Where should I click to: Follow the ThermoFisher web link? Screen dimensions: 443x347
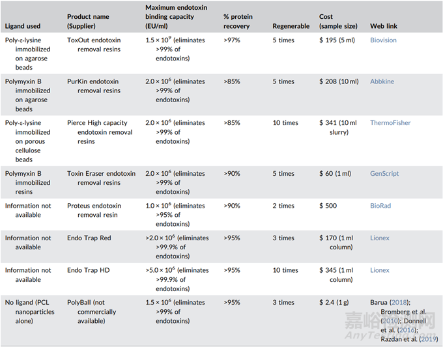coord(390,123)
